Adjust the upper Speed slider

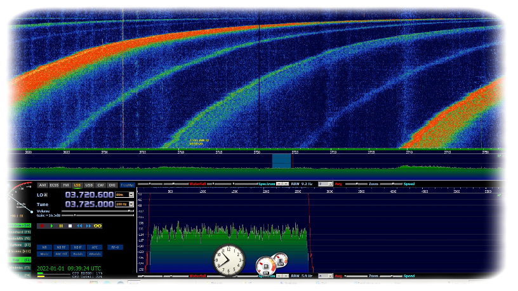pyautogui.click(x=391, y=184)
